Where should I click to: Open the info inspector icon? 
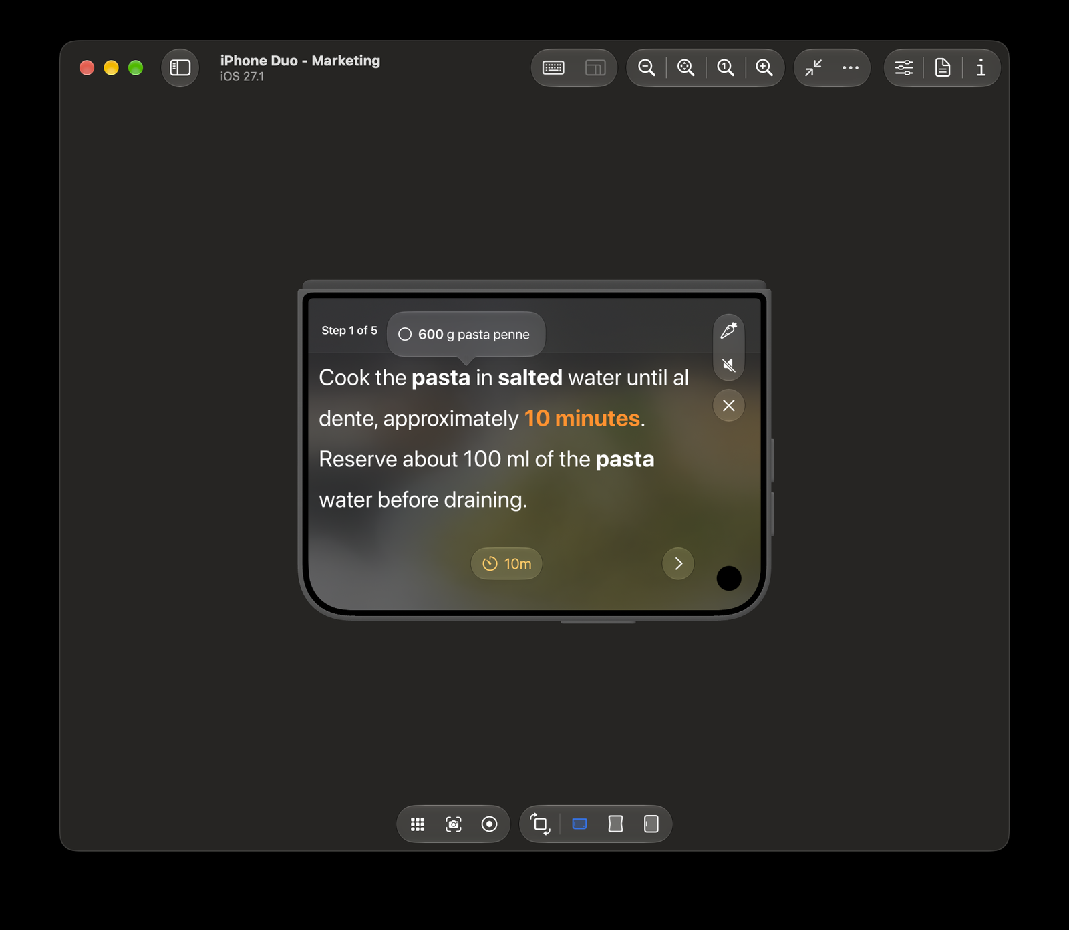(981, 67)
